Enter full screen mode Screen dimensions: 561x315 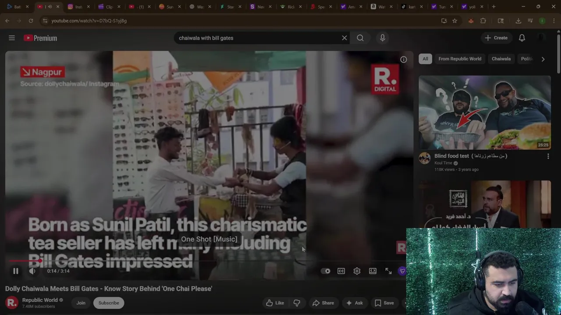(388, 271)
